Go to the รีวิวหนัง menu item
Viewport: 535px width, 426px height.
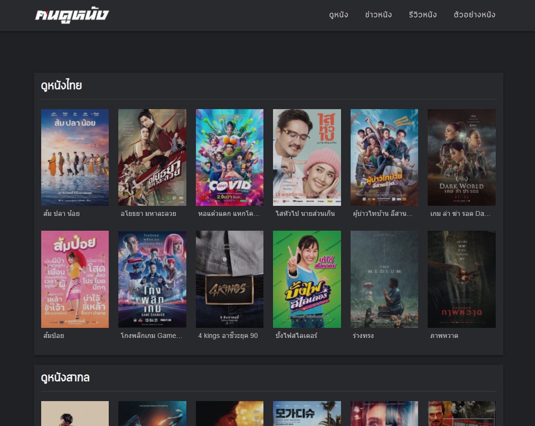click(423, 14)
